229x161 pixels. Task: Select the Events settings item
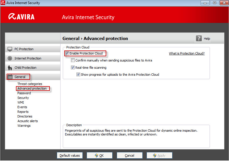coord(22,107)
